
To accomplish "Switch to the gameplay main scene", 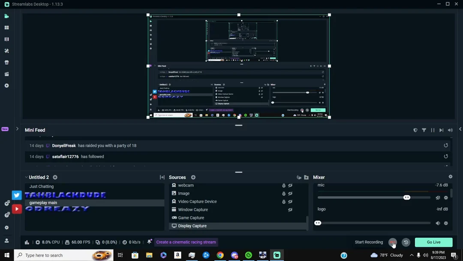I will click(x=43, y=202).
